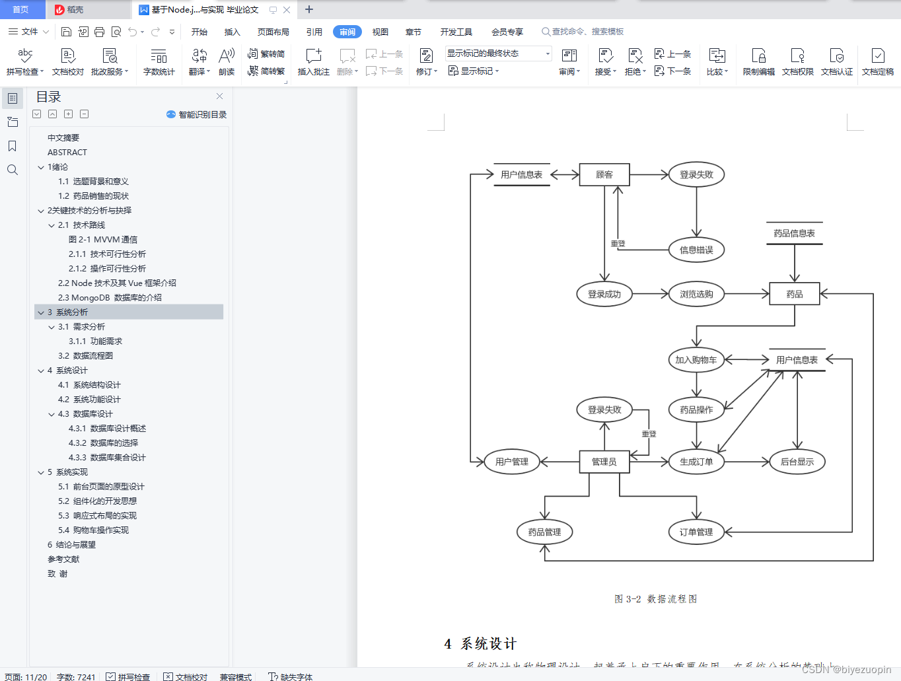The height and width of the screenshot is (681, 901).
Task: Open a new tab with plus button
Action: coord(308,9)
